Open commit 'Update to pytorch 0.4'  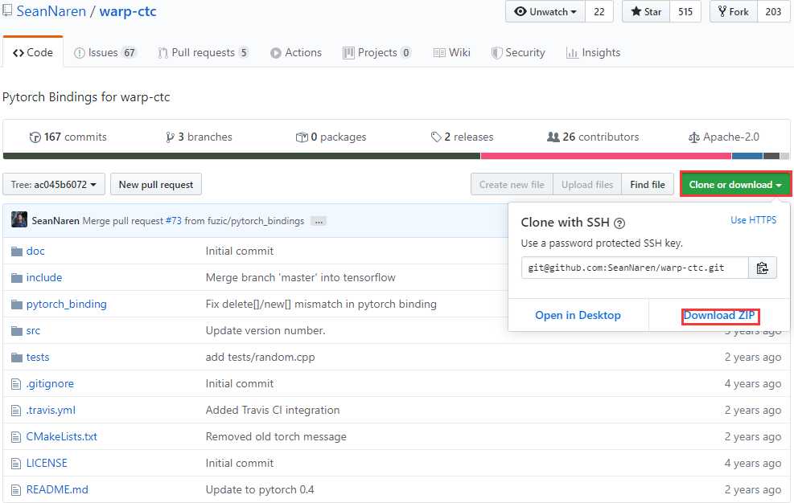click(260, 489)
